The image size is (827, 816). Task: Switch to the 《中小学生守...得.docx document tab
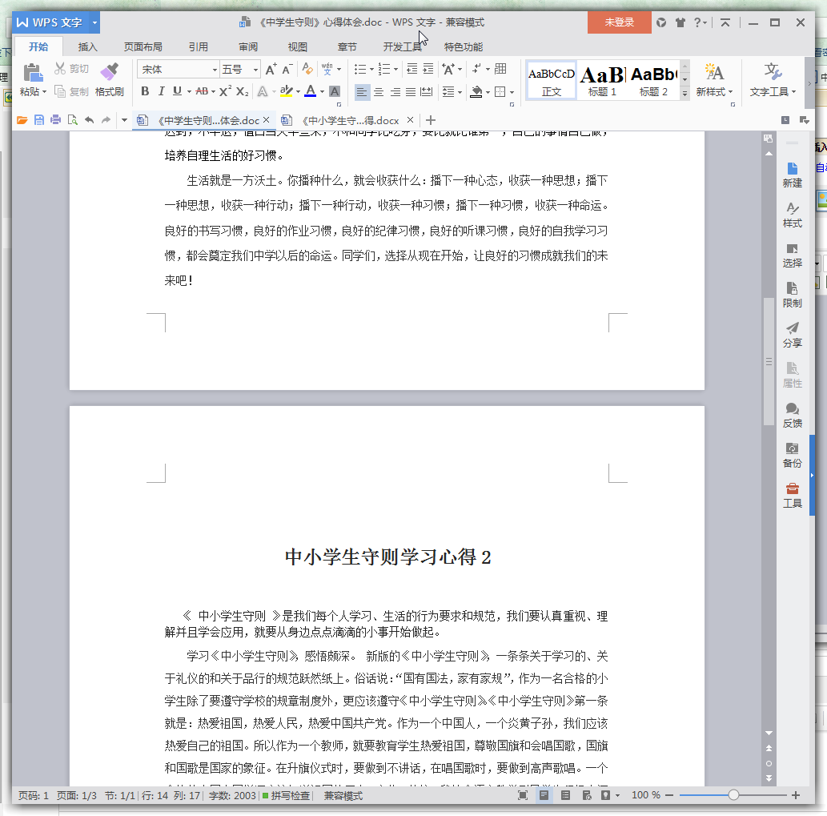[347, 121]
